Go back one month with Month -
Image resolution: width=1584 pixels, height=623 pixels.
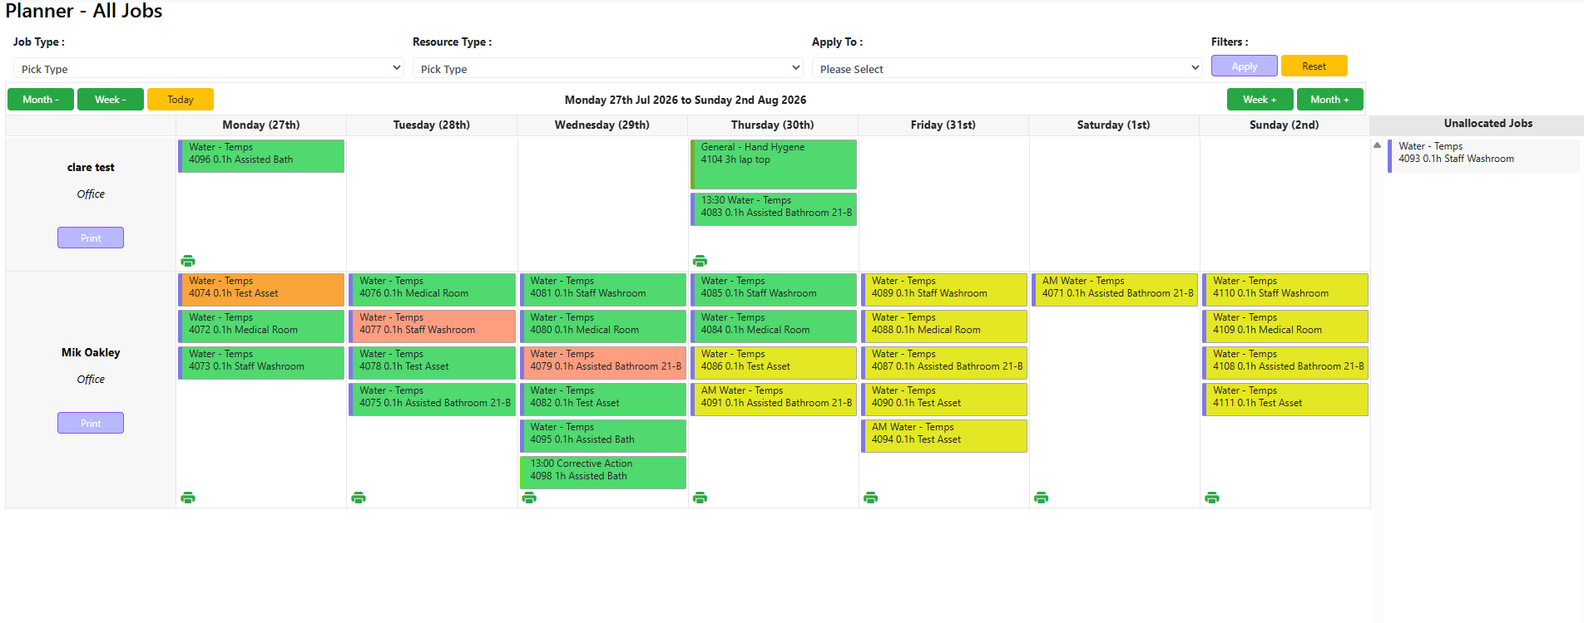coord(41,100)
